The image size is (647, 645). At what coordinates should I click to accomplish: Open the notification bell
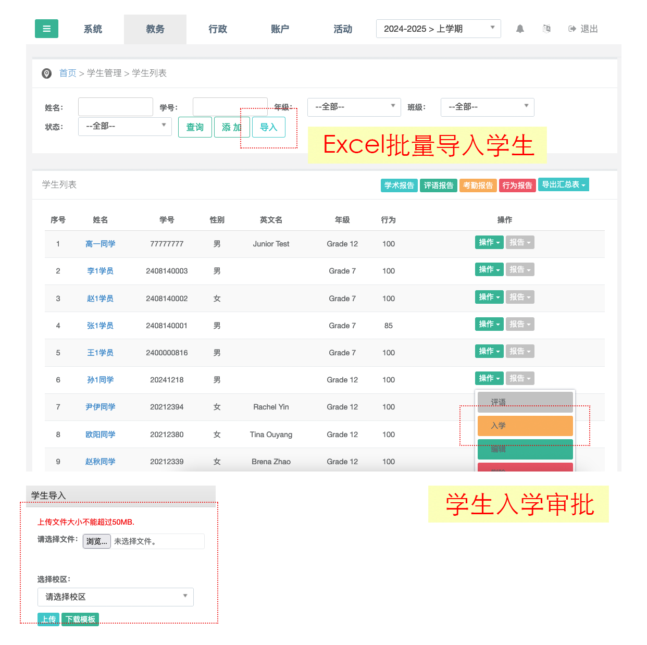click(x=520, y=29)
